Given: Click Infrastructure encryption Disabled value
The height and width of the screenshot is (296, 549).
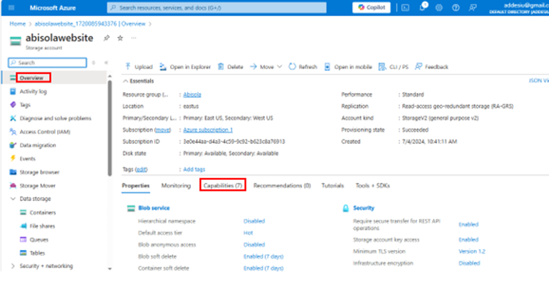Looking at the screenshot, I should pyautogui.click(x=469, y=263).
